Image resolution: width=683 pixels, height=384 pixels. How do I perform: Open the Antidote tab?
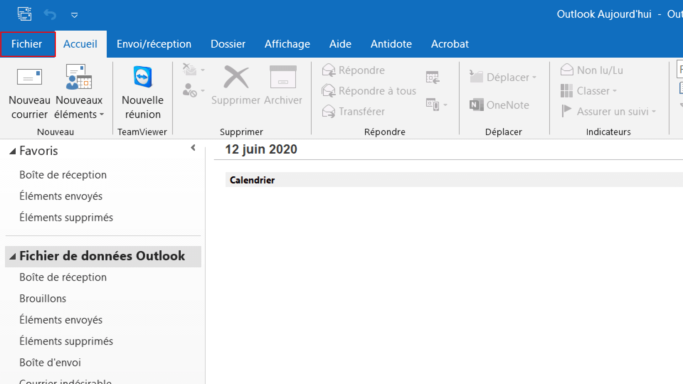coord(391,44)
